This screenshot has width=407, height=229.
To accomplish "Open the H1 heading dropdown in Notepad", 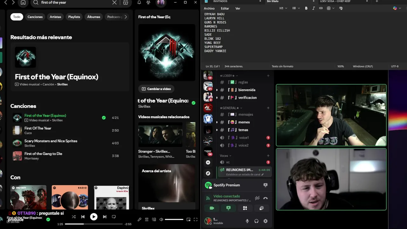I will pyautogui.click(x=283, y=8).
